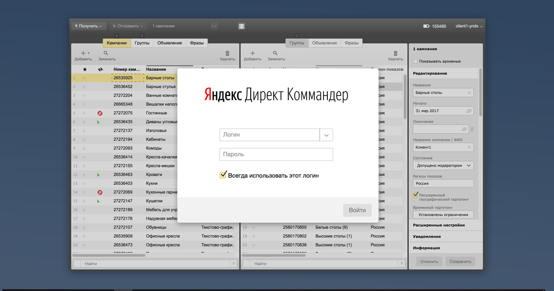This screenshot has width=554, height=291.
Task: Open calendar icon in Начало field
Action: point(470,111)
